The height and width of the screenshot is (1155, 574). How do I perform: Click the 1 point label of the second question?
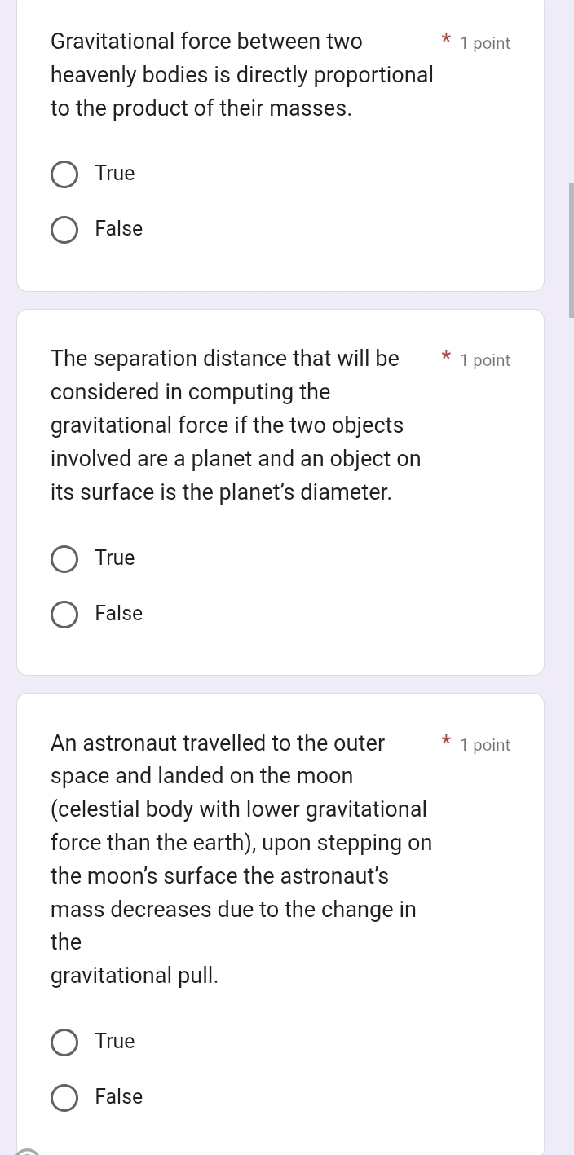click(x=485, y=360)
